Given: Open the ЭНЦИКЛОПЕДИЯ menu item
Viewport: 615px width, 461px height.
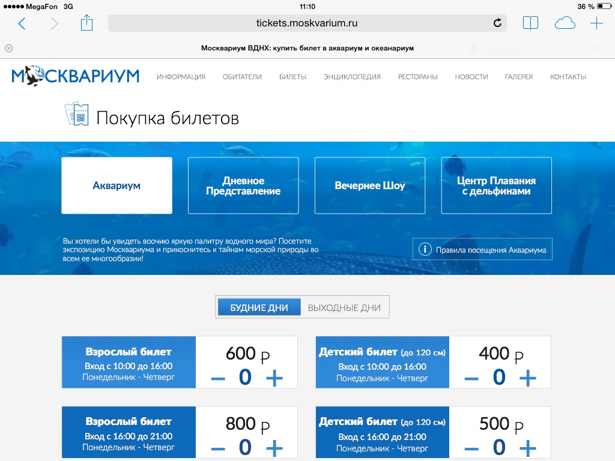Looking at the screenshot, I should point(352,77).
